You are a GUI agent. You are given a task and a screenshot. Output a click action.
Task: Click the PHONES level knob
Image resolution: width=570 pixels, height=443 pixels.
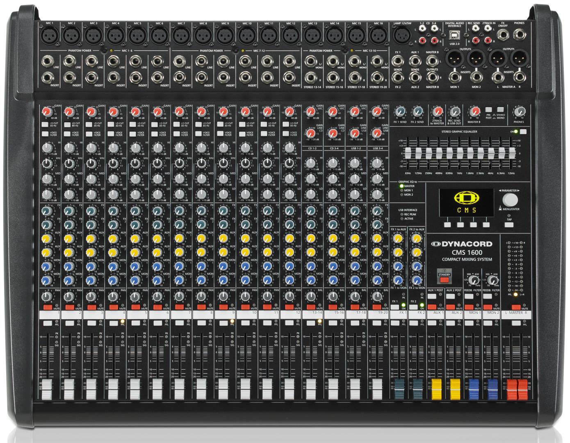pos(520,111)
